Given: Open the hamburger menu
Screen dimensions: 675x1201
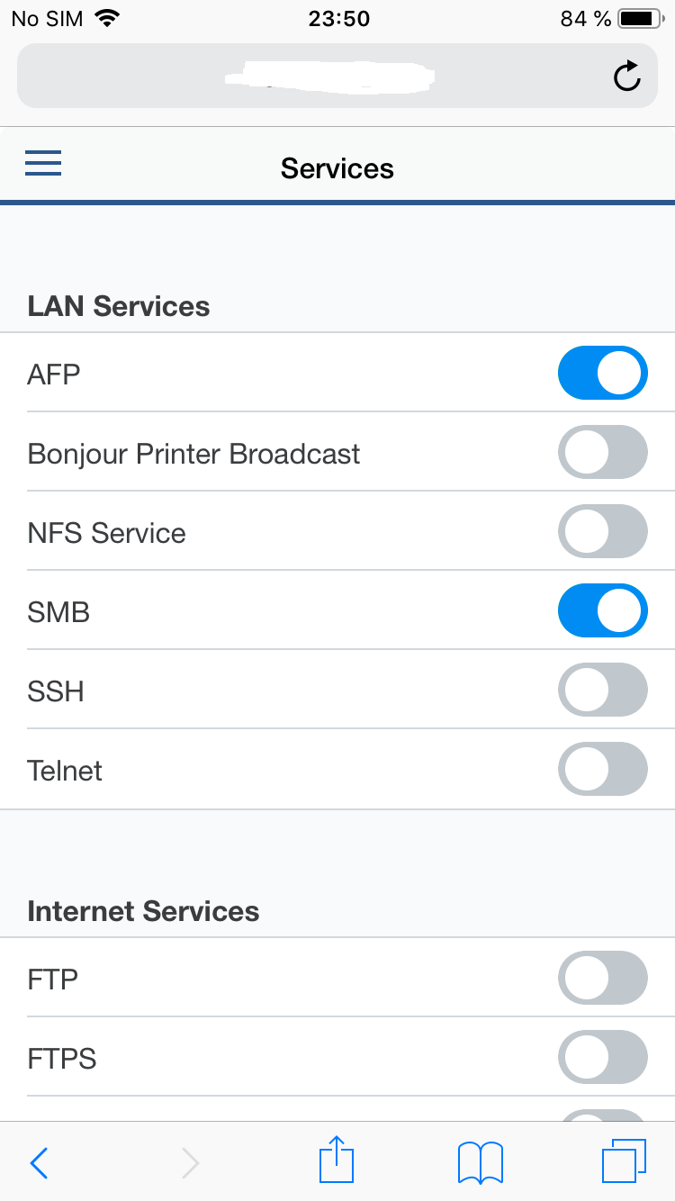Looking at the screenshot, I should coord(43,164).
